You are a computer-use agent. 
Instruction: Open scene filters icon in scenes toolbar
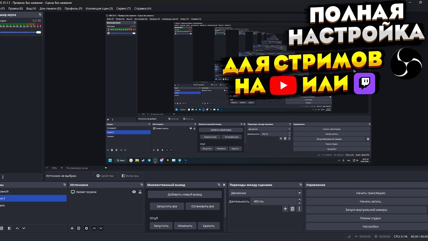click(x=9, y=228)
